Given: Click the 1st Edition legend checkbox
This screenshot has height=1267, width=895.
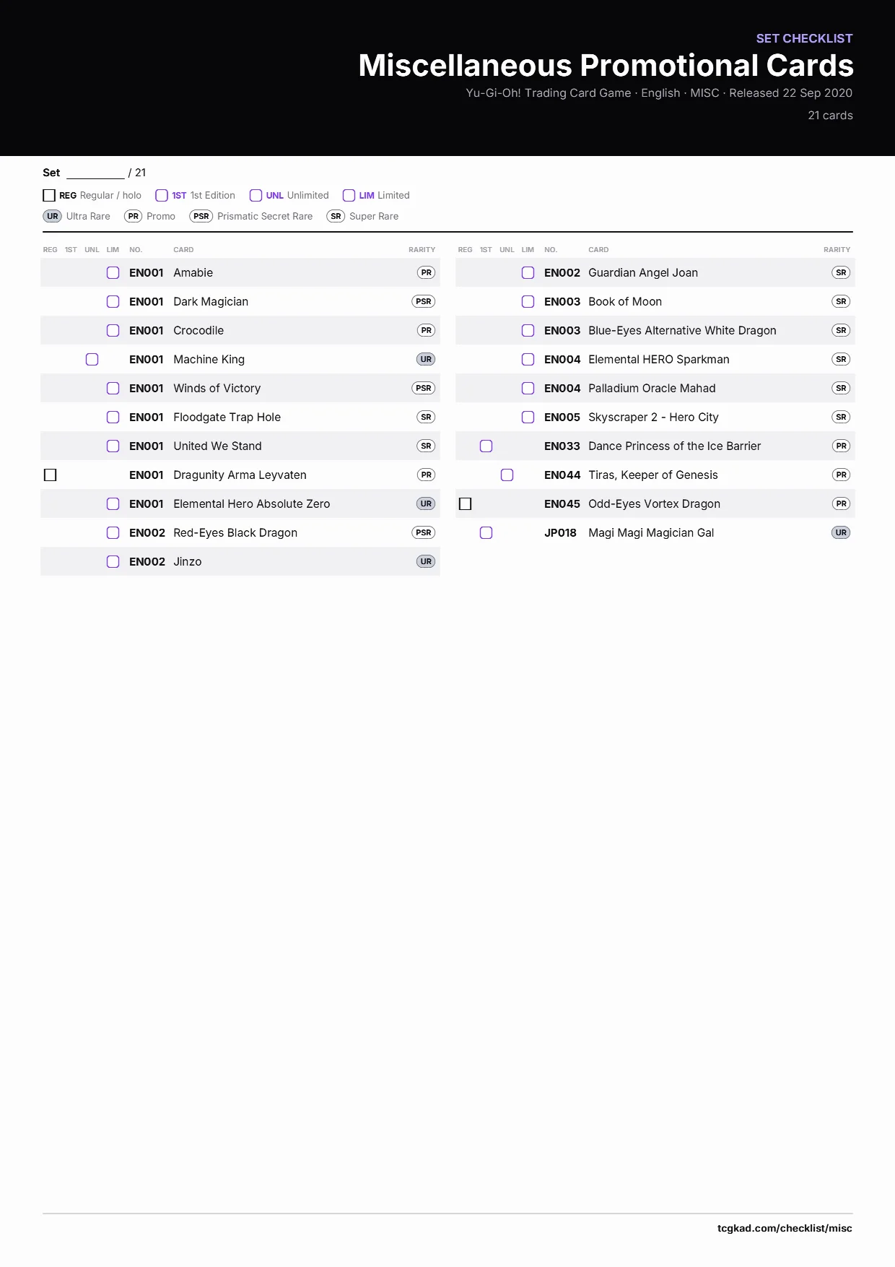Looking at the screenshot, I should point(162,195).
